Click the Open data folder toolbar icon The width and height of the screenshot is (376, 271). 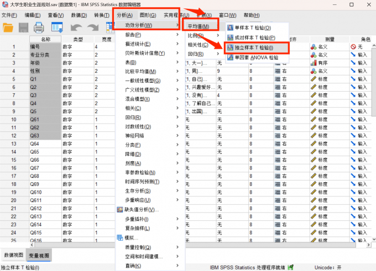click(8, 28)
